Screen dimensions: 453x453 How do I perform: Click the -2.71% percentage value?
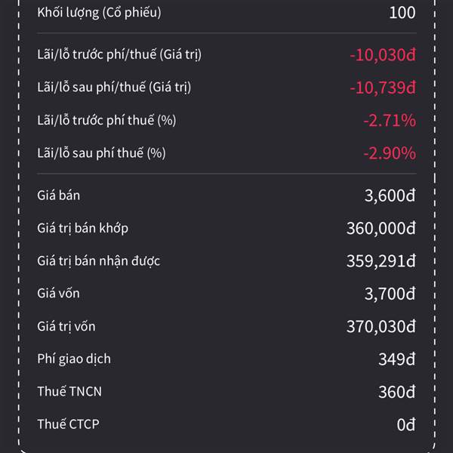[390, 121]
